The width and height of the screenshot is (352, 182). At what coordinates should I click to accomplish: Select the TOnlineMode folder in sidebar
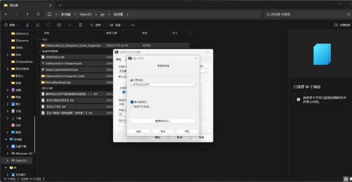tap(22, 62)
